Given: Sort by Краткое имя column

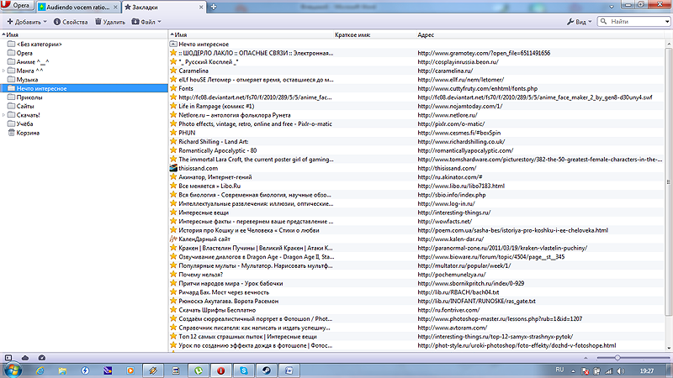Looking at the screenshot, I should point(352,34).
